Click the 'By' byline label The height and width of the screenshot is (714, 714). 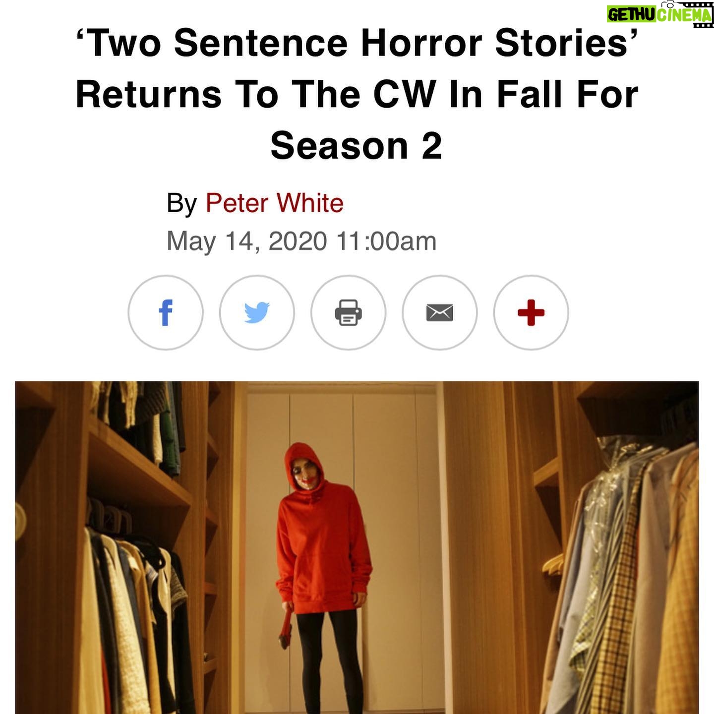(x=182, y=204)
